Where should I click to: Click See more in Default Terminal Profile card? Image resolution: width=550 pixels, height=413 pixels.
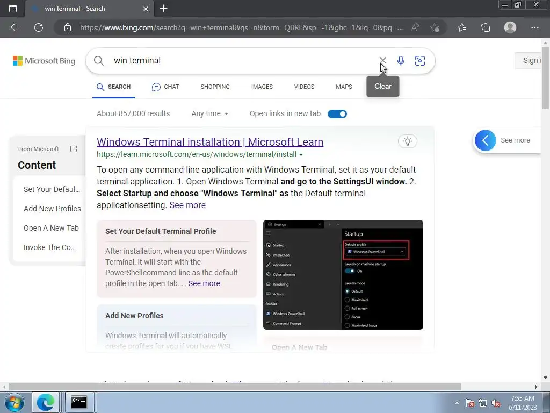(x=204, y=283)
